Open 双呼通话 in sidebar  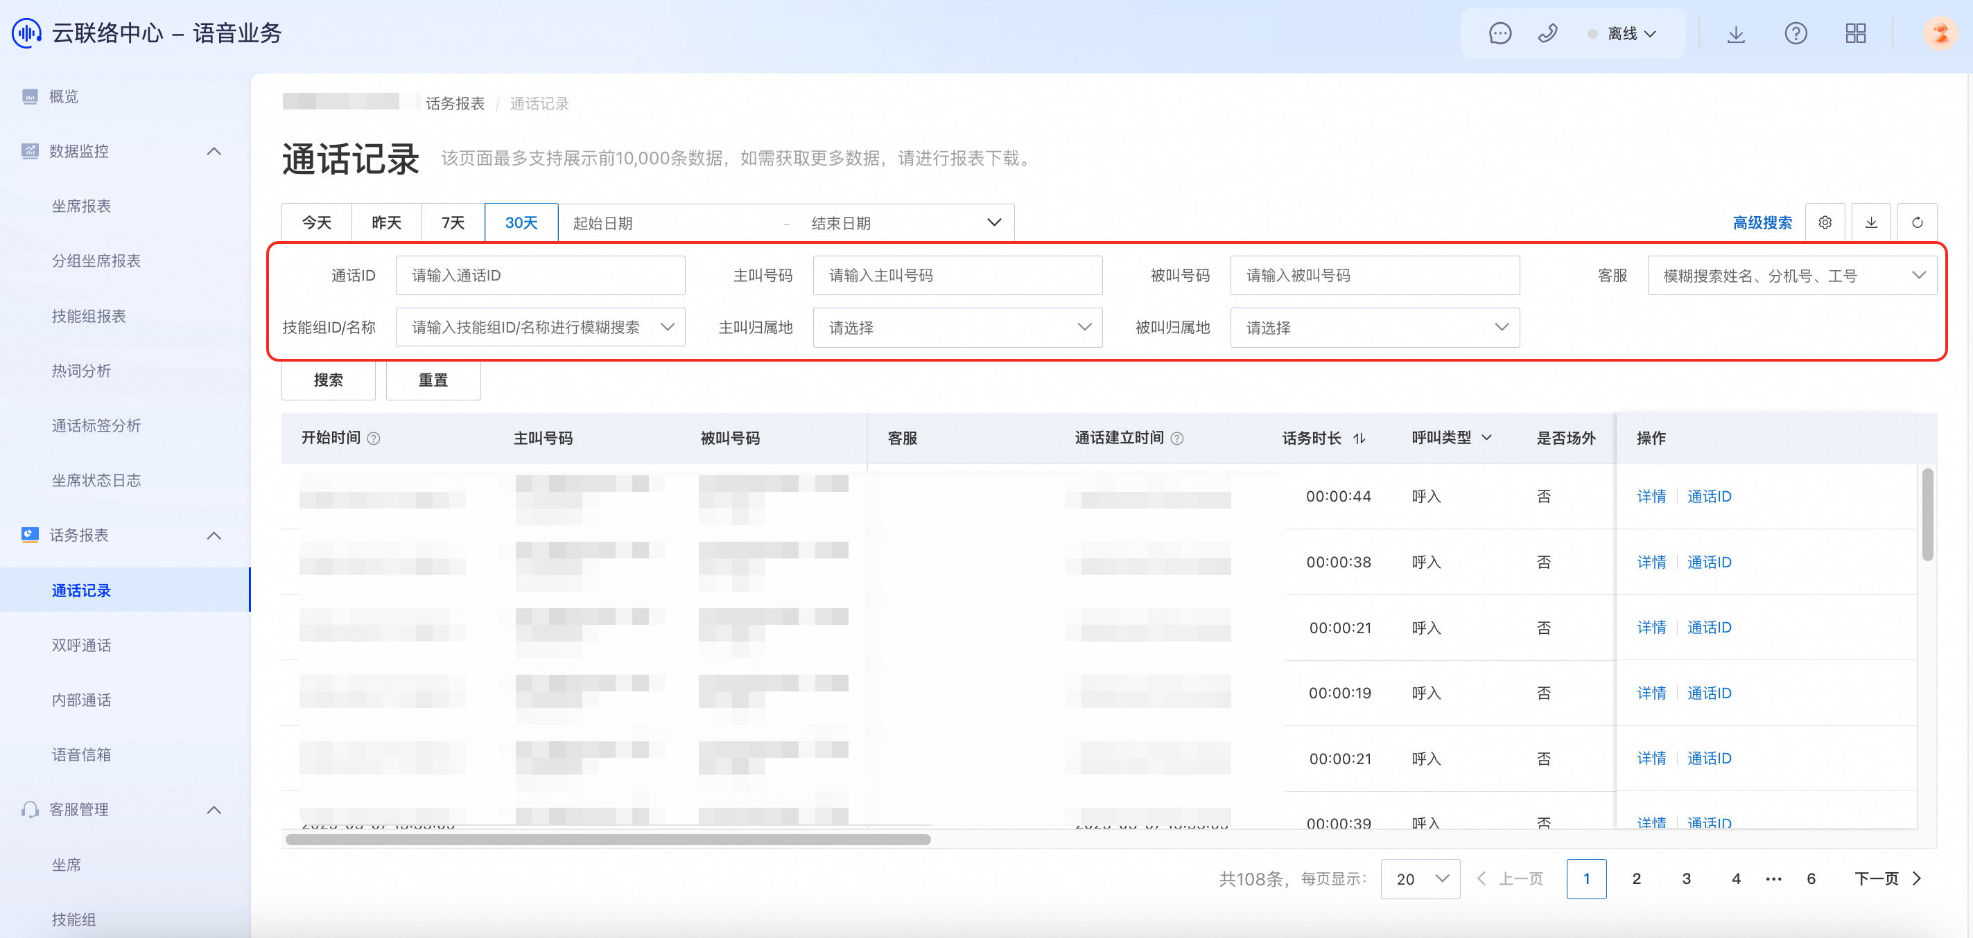81,645
